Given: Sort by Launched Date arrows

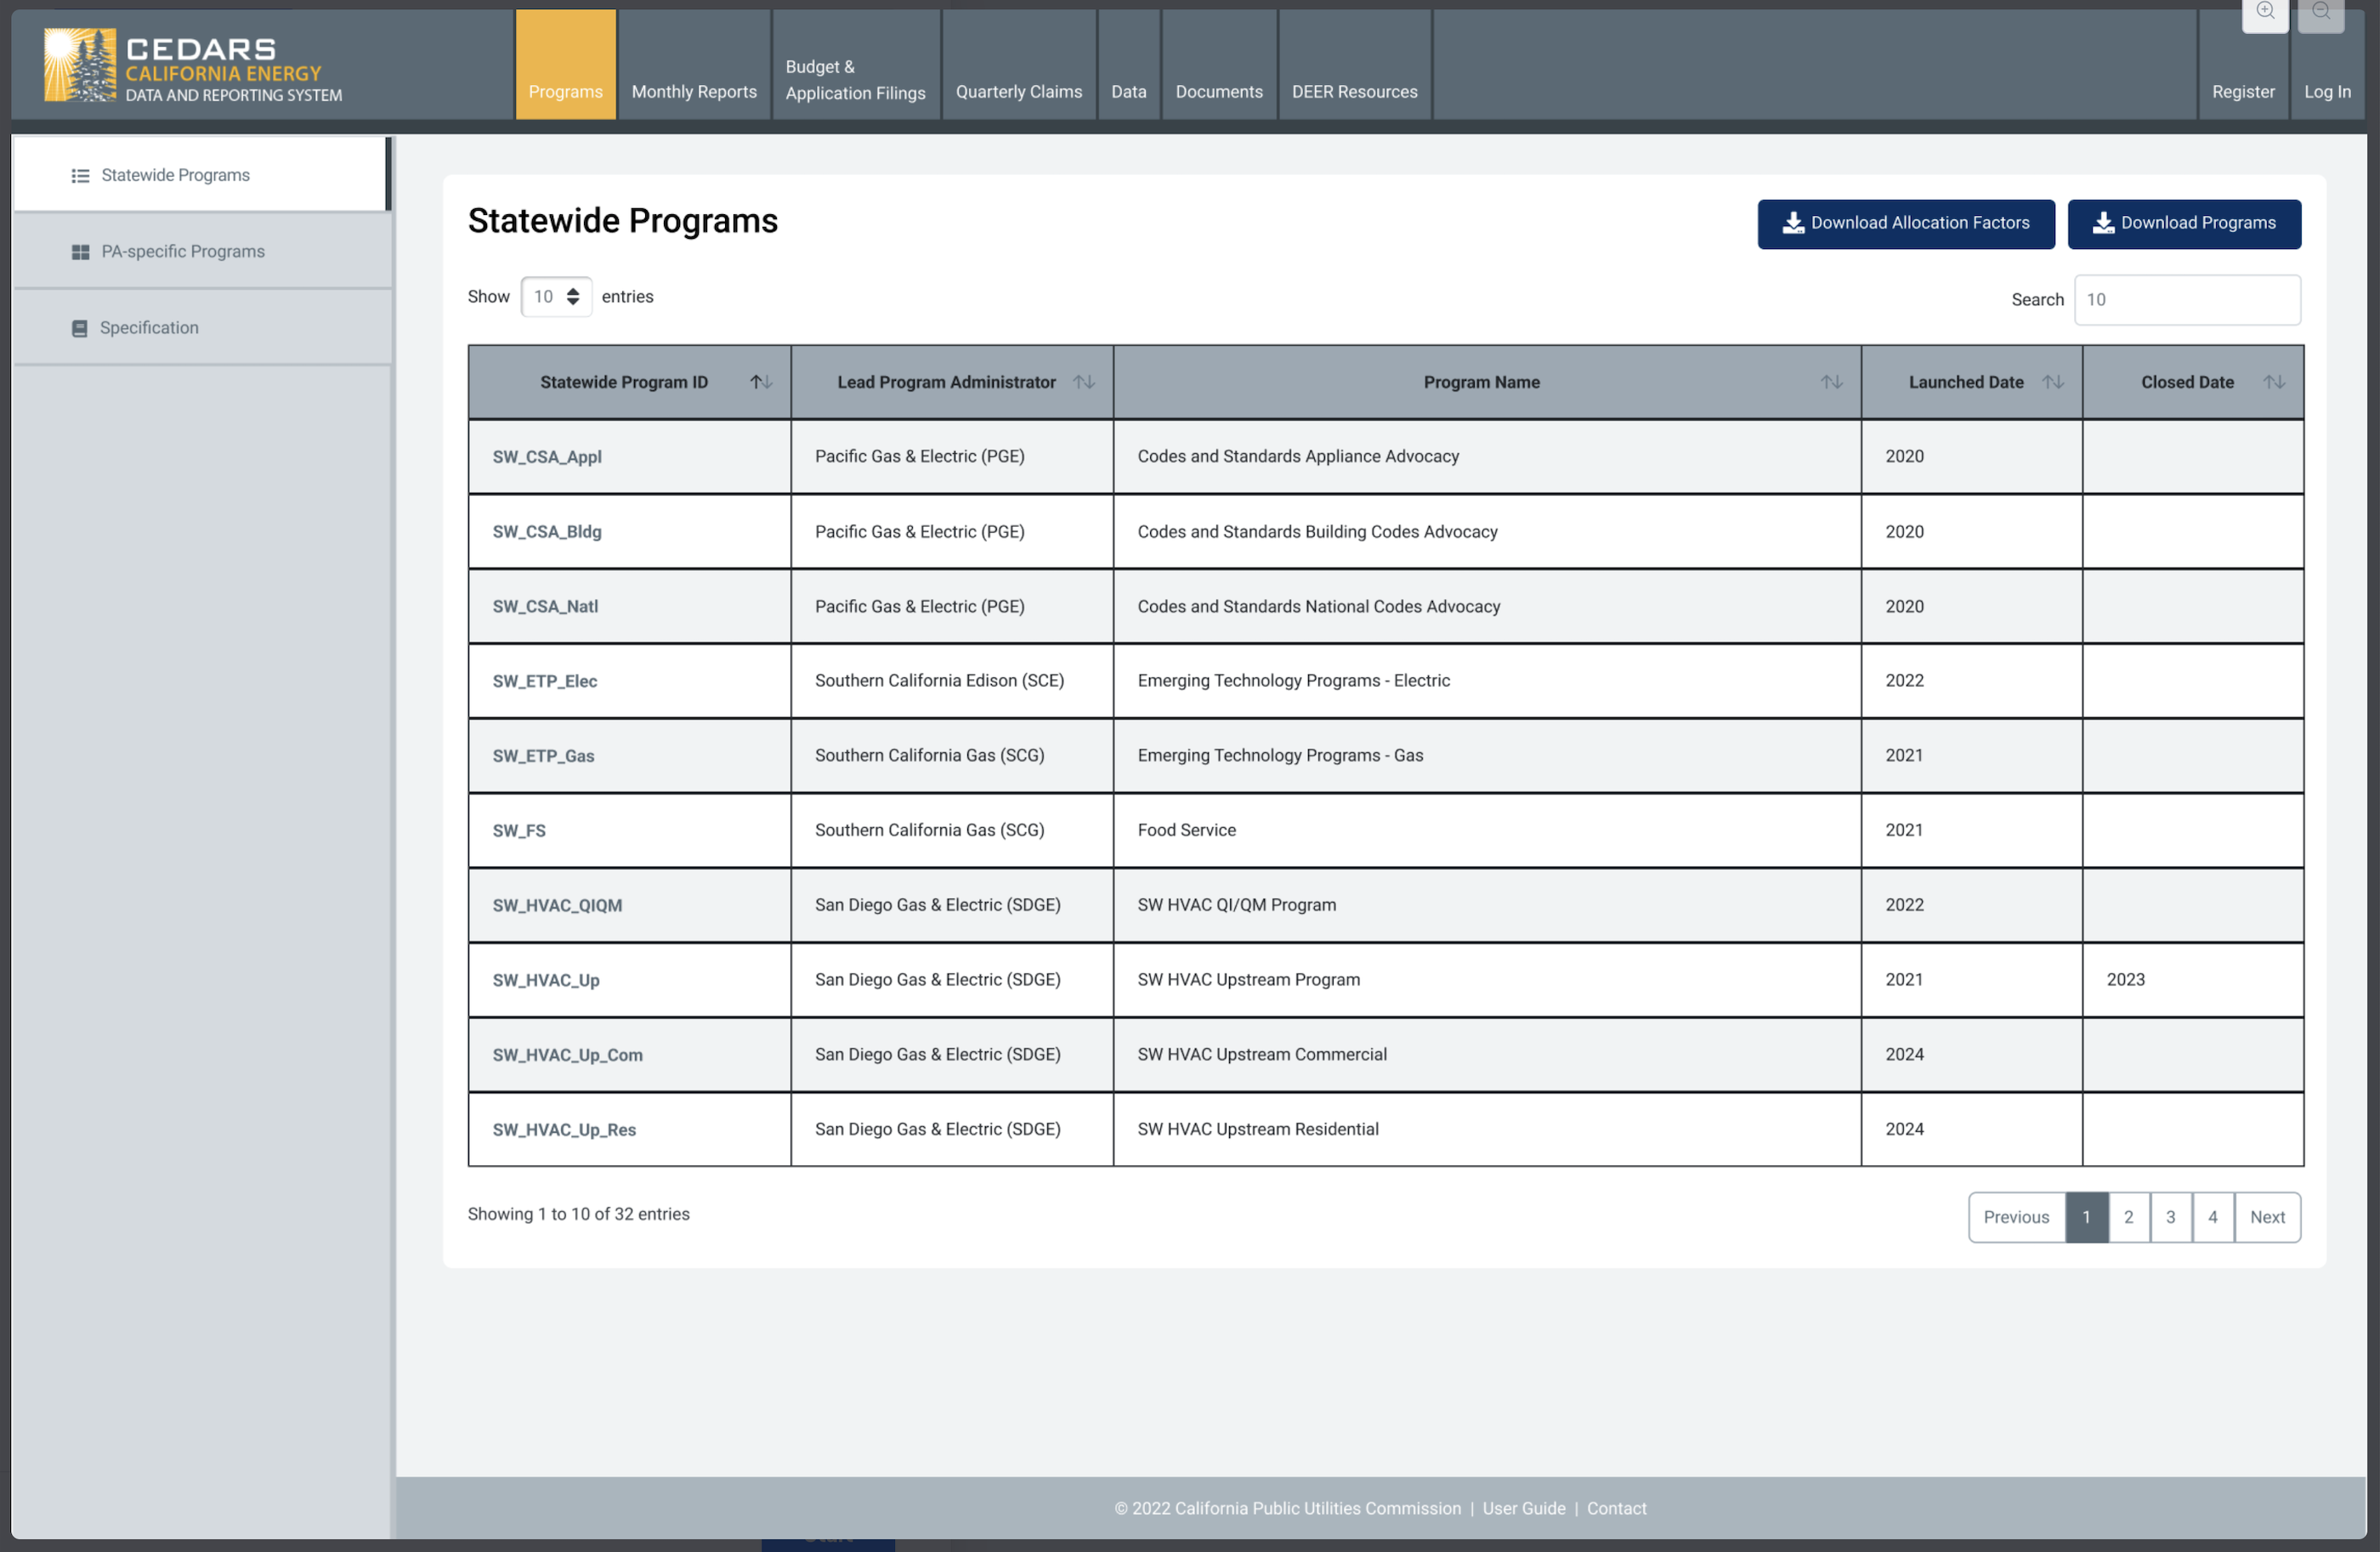Looking at the screenshot, I should tap(2053, 382).
